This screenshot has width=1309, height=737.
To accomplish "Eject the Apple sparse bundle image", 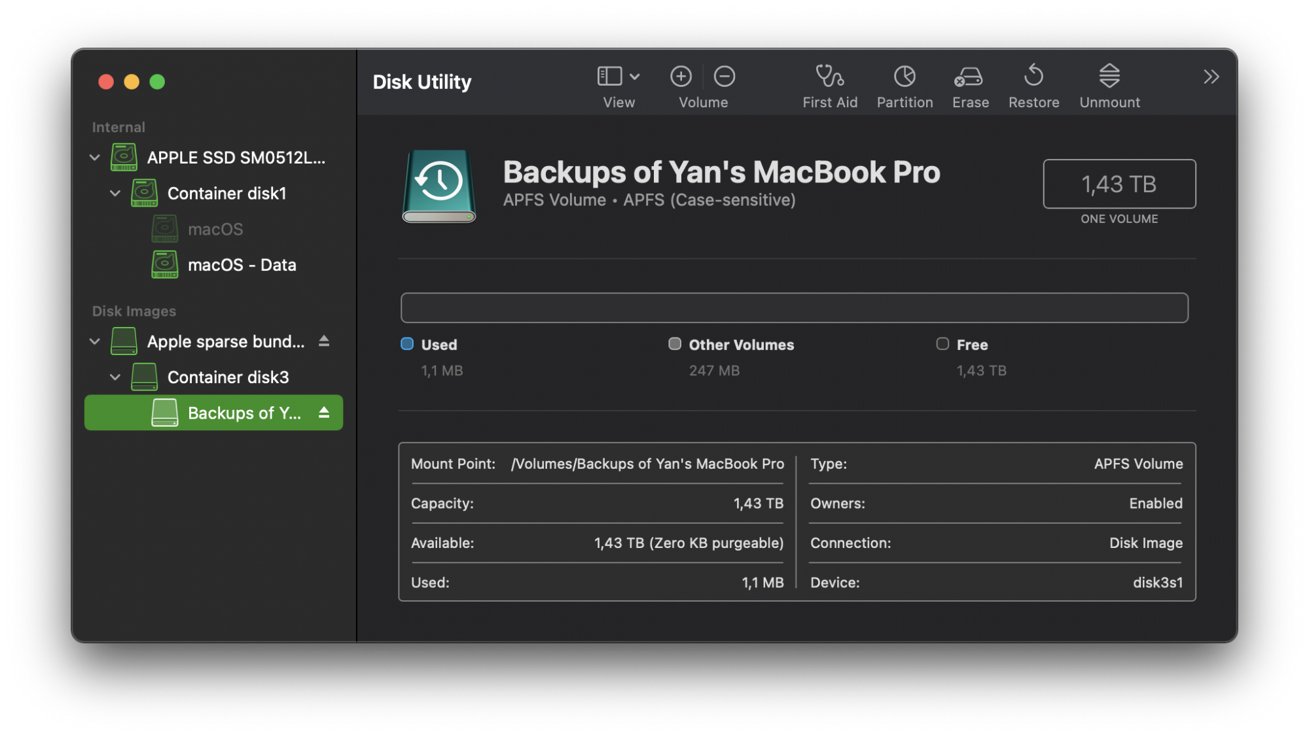I will tap(324, 341).
